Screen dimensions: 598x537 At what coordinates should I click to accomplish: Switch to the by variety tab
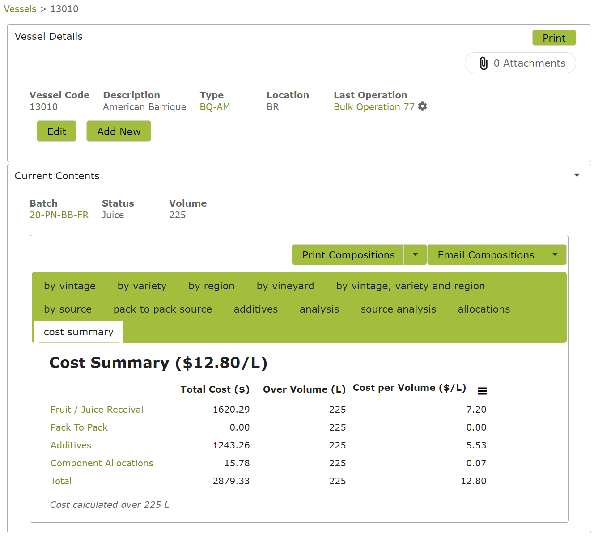142,286
